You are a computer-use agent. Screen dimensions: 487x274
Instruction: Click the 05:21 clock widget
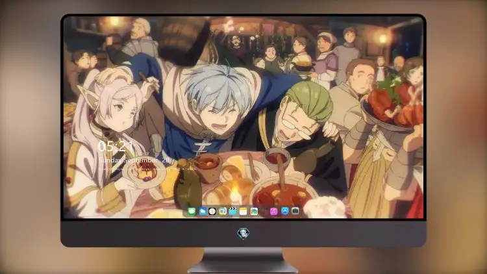pyautogui.click(x=116, y=146)
